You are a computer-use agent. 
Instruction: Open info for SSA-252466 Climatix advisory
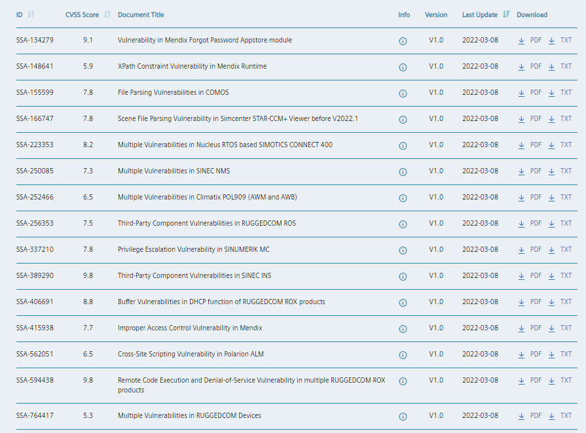click(x=403, y=198)
